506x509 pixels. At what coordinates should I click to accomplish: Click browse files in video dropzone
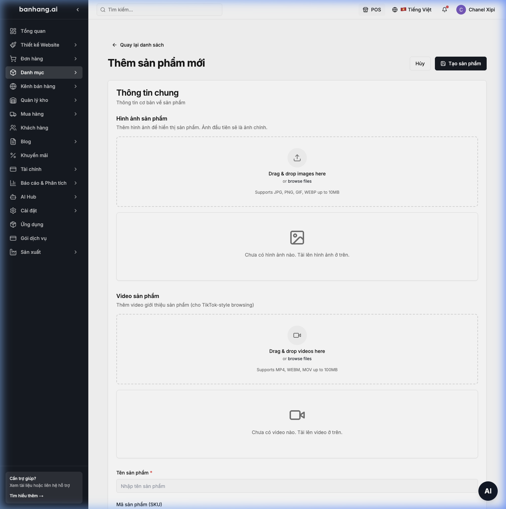(300, 359)
